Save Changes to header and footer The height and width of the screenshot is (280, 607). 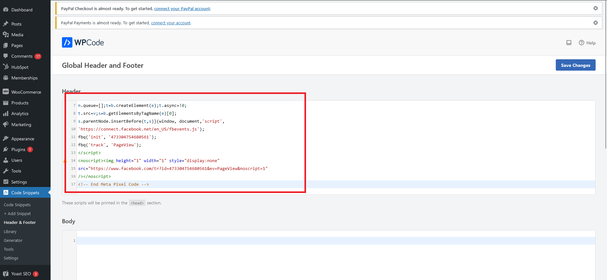coord(575,65)
